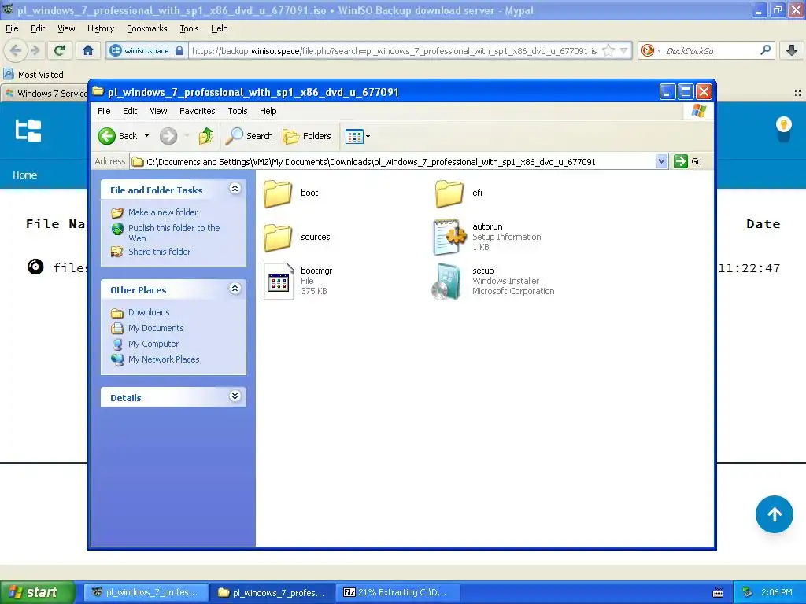Go to My Computer in Other Places
806x604 pixels.
point(153,344)
